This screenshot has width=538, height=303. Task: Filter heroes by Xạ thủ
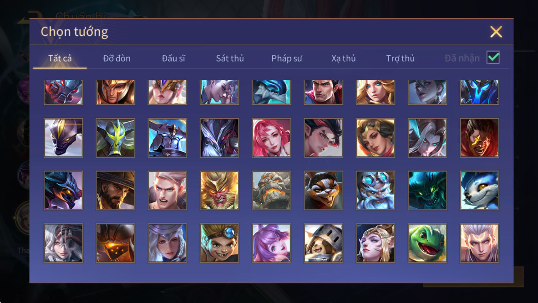click(x=343, y=58)
